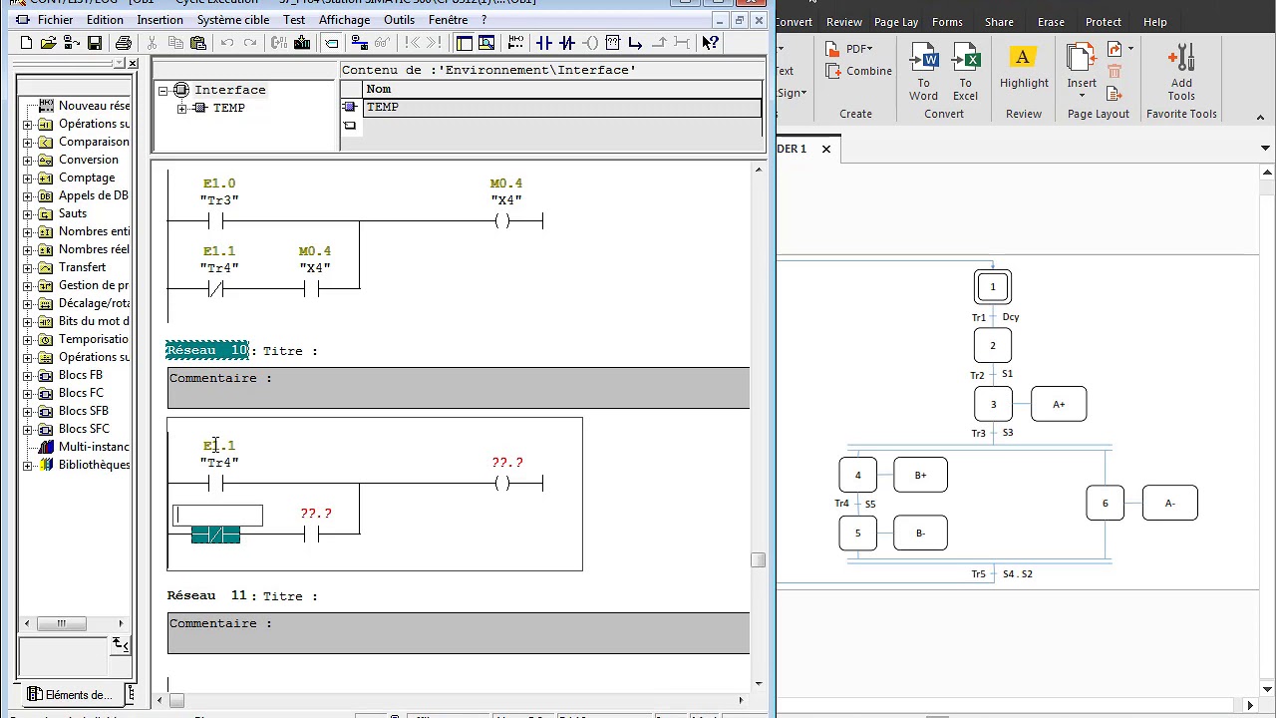This screenshot has height=718, width=1276.
Task: Click the address input box in Réseau 10
Action: (x=218, y=516)
